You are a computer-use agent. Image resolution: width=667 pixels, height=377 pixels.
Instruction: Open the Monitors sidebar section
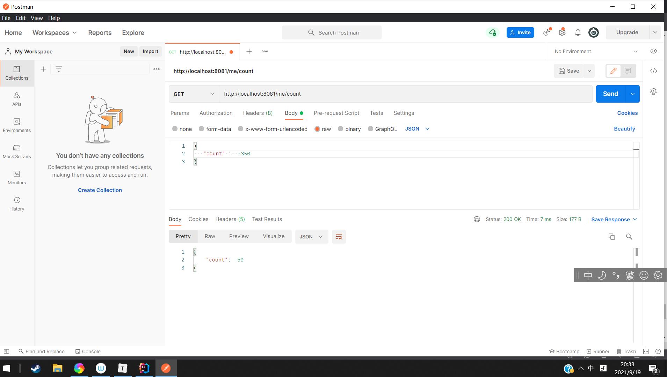(x=17, y=178)
